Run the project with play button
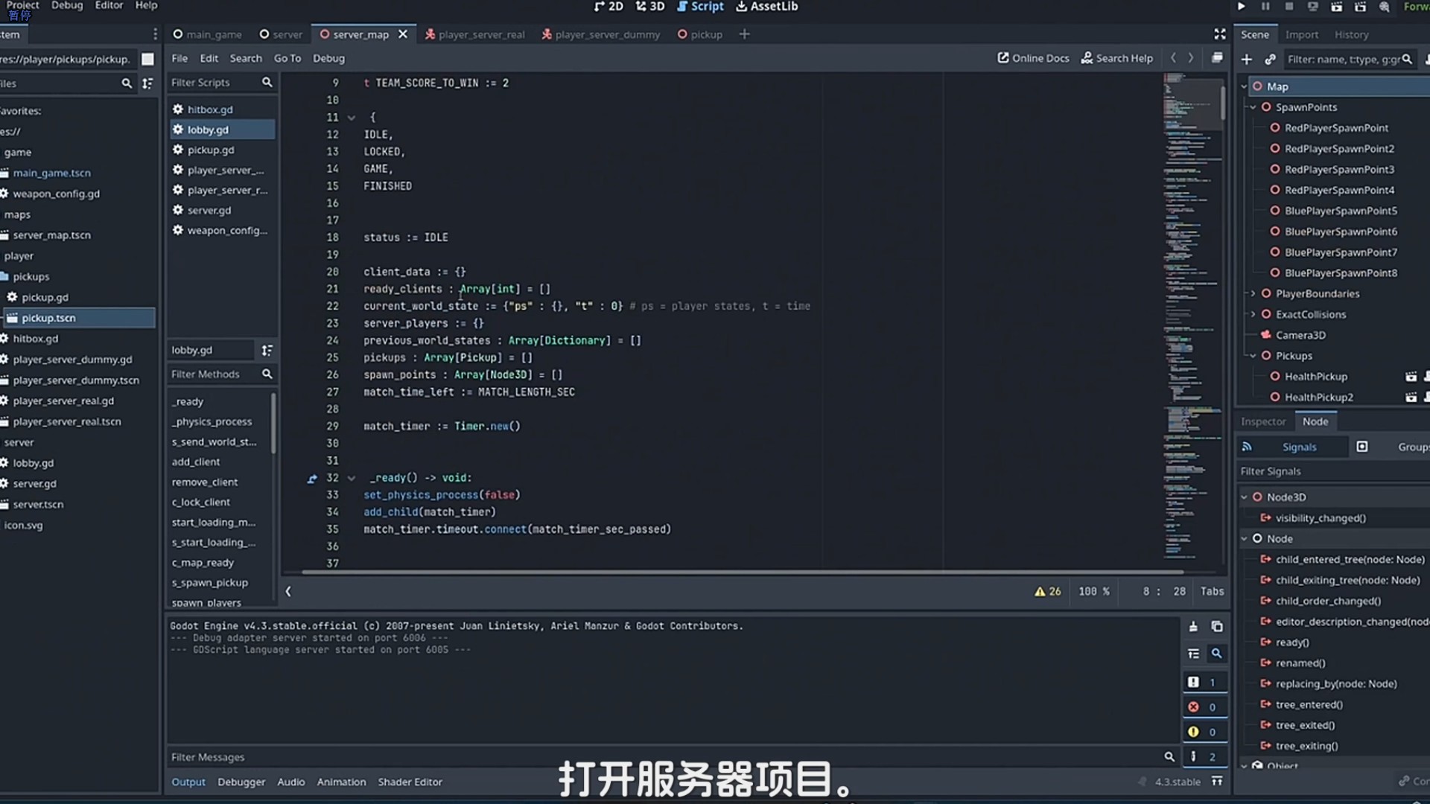Viewport: 1430px width, 804px height. click(x=1241, y=7)
